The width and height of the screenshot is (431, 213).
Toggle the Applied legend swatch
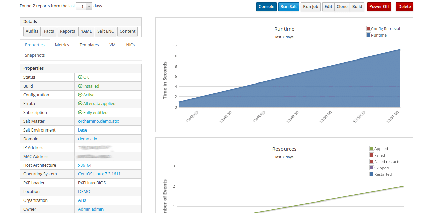372,148
